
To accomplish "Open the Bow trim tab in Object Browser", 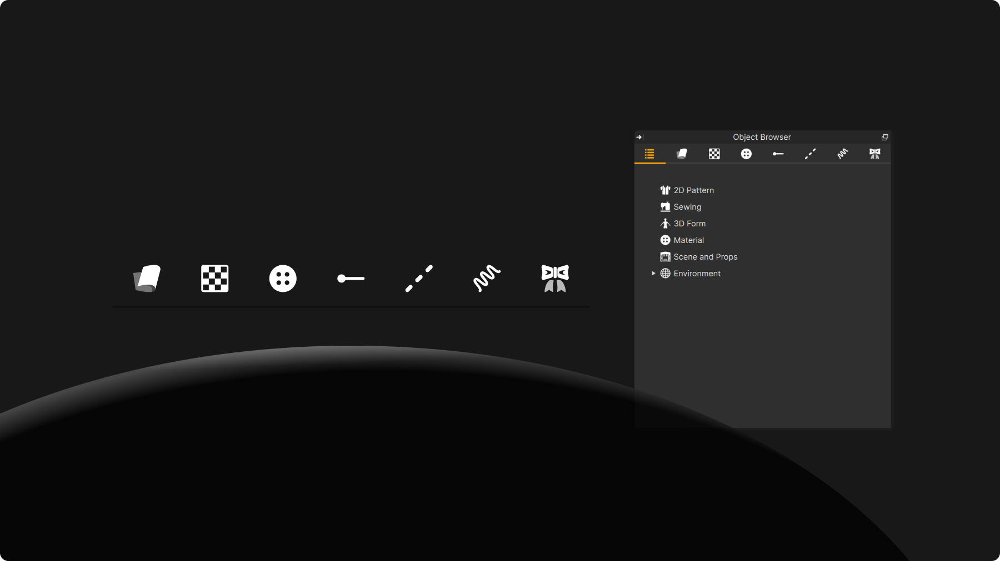I will [x=875, y=154].
